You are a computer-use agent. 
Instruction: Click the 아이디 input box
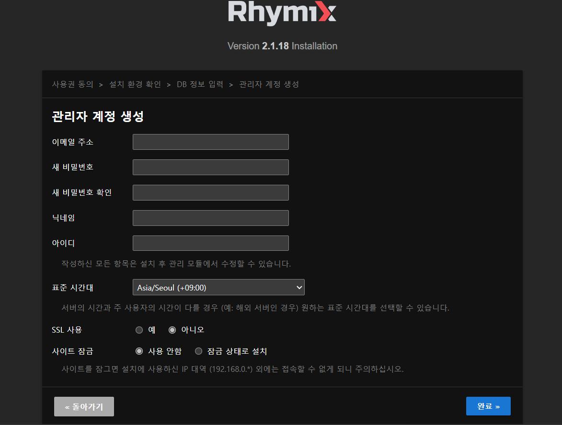click(x=210, y=243)
